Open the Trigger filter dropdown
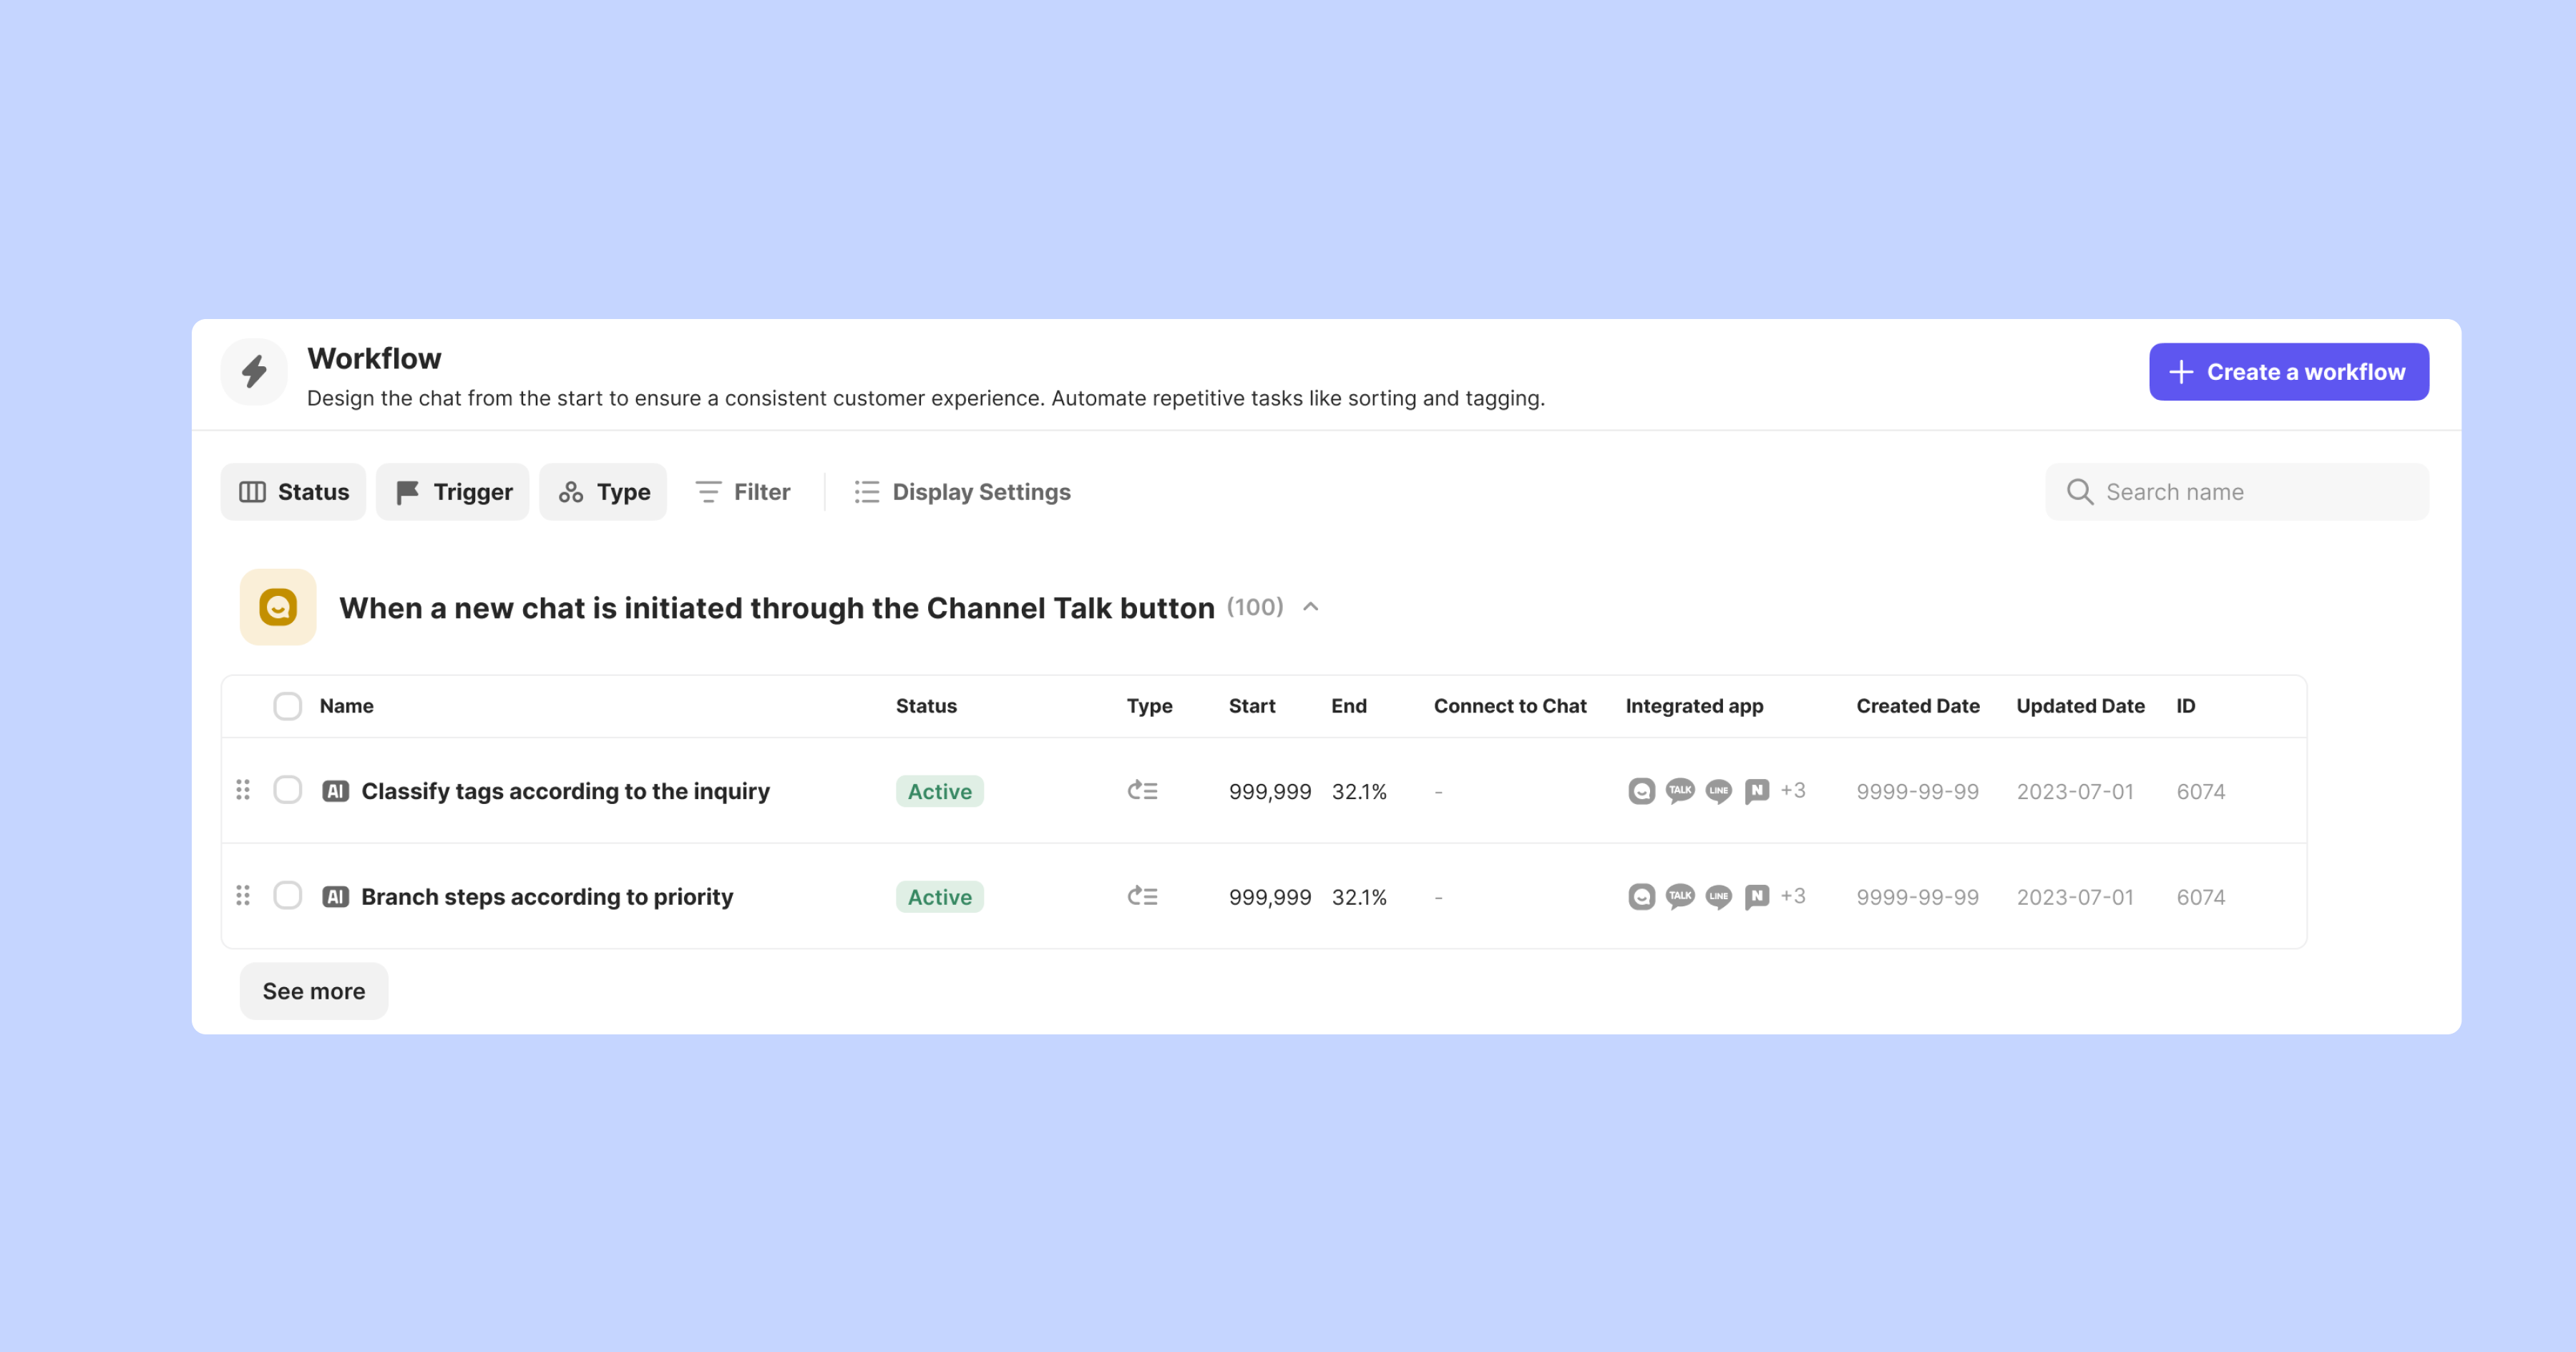The width and height of the screenshot is (2576, 1352). (453, 491)
